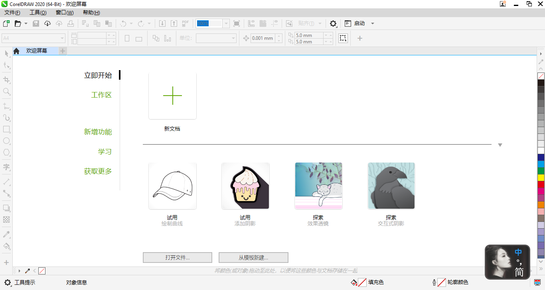The height and width of the screenshot is (290, 545).
Task: Click the cloud download icon
Action: click(x=47, y=24)
